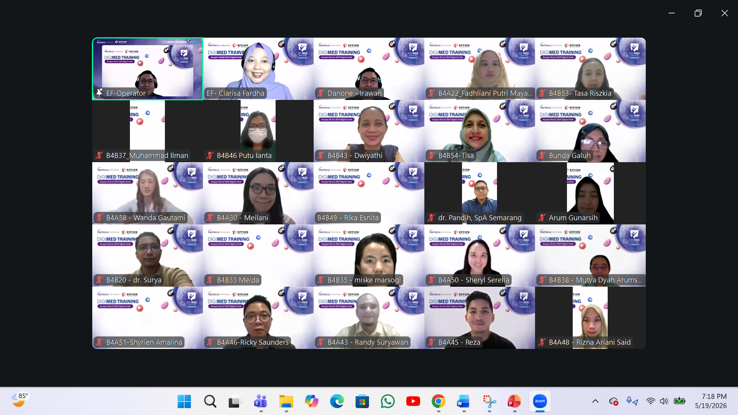Screen dimensions: 738x415
Task: Select B4A48 - Rizna Ariani Said video tile
Action: click(590, 318)
